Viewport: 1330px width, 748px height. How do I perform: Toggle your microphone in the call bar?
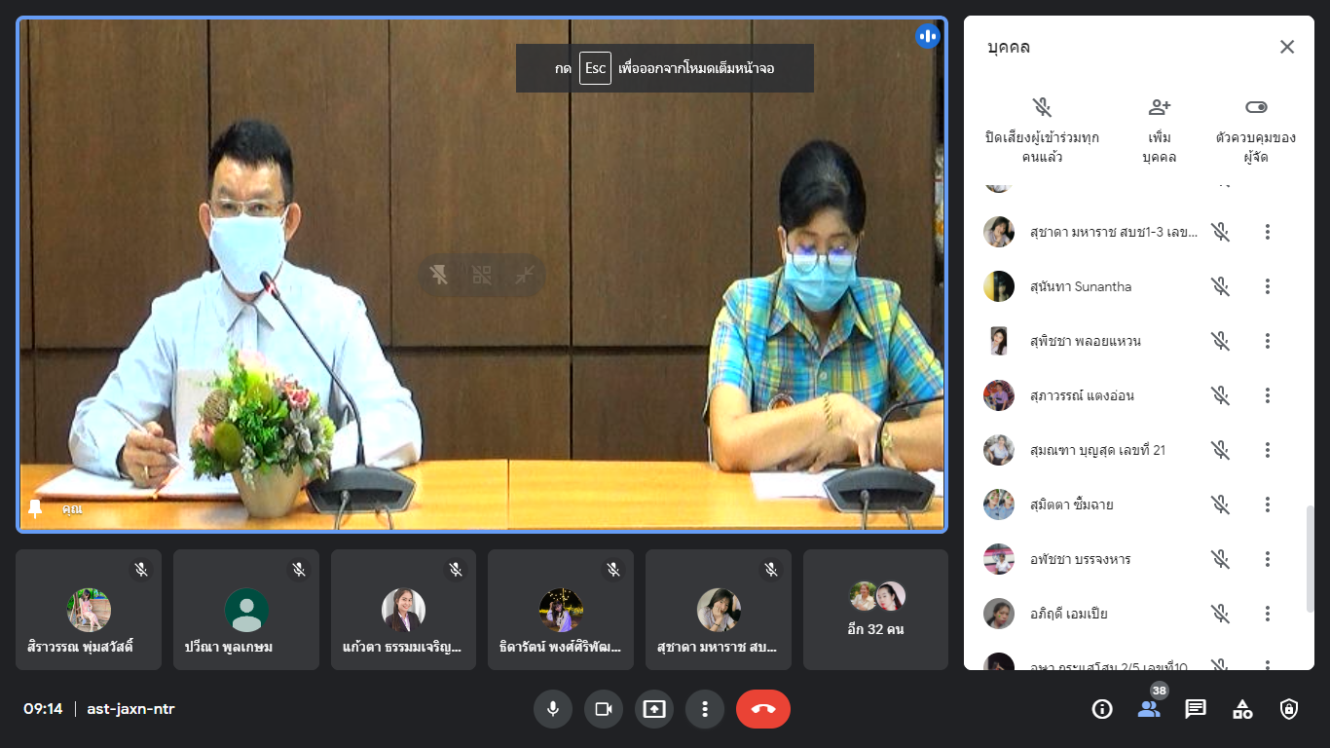[553, 709]
